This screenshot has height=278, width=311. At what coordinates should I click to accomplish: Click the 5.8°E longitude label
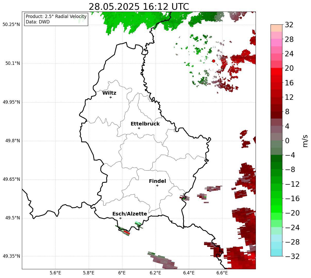(89, 273)
